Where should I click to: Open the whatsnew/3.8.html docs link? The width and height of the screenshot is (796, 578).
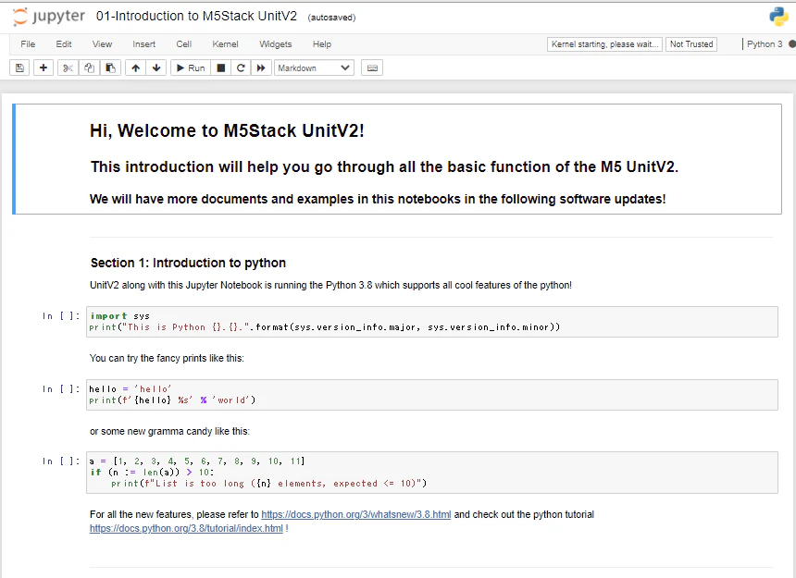355,514
